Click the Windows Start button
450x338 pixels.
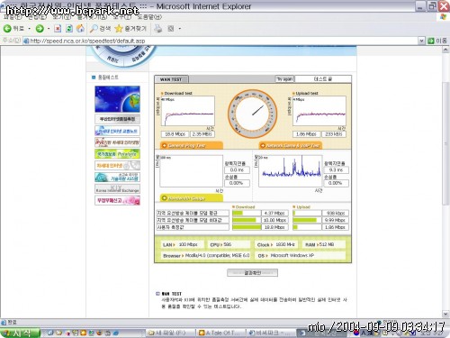pos(20,333)
